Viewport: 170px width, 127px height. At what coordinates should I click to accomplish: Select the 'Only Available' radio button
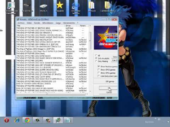tap(96, 58)
